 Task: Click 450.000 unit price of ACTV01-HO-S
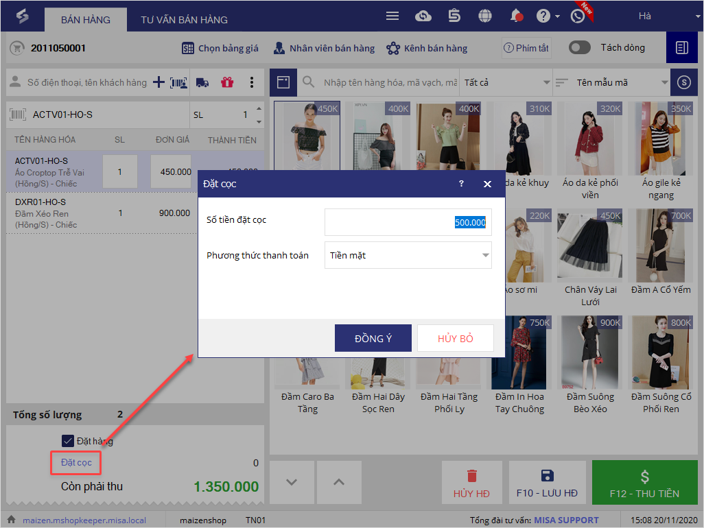[x=171, y=171]
